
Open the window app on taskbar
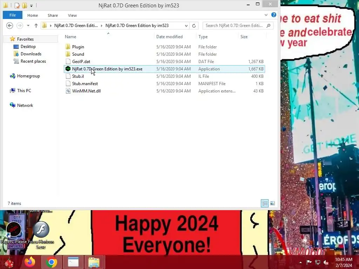click(73, 262)
